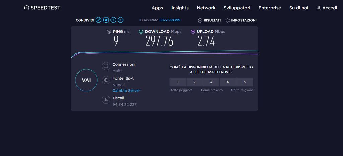Open the Insights menu

click(x=180, y=8)
